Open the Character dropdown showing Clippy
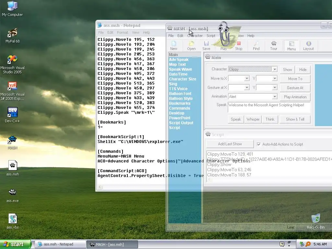 click(275, 69)
